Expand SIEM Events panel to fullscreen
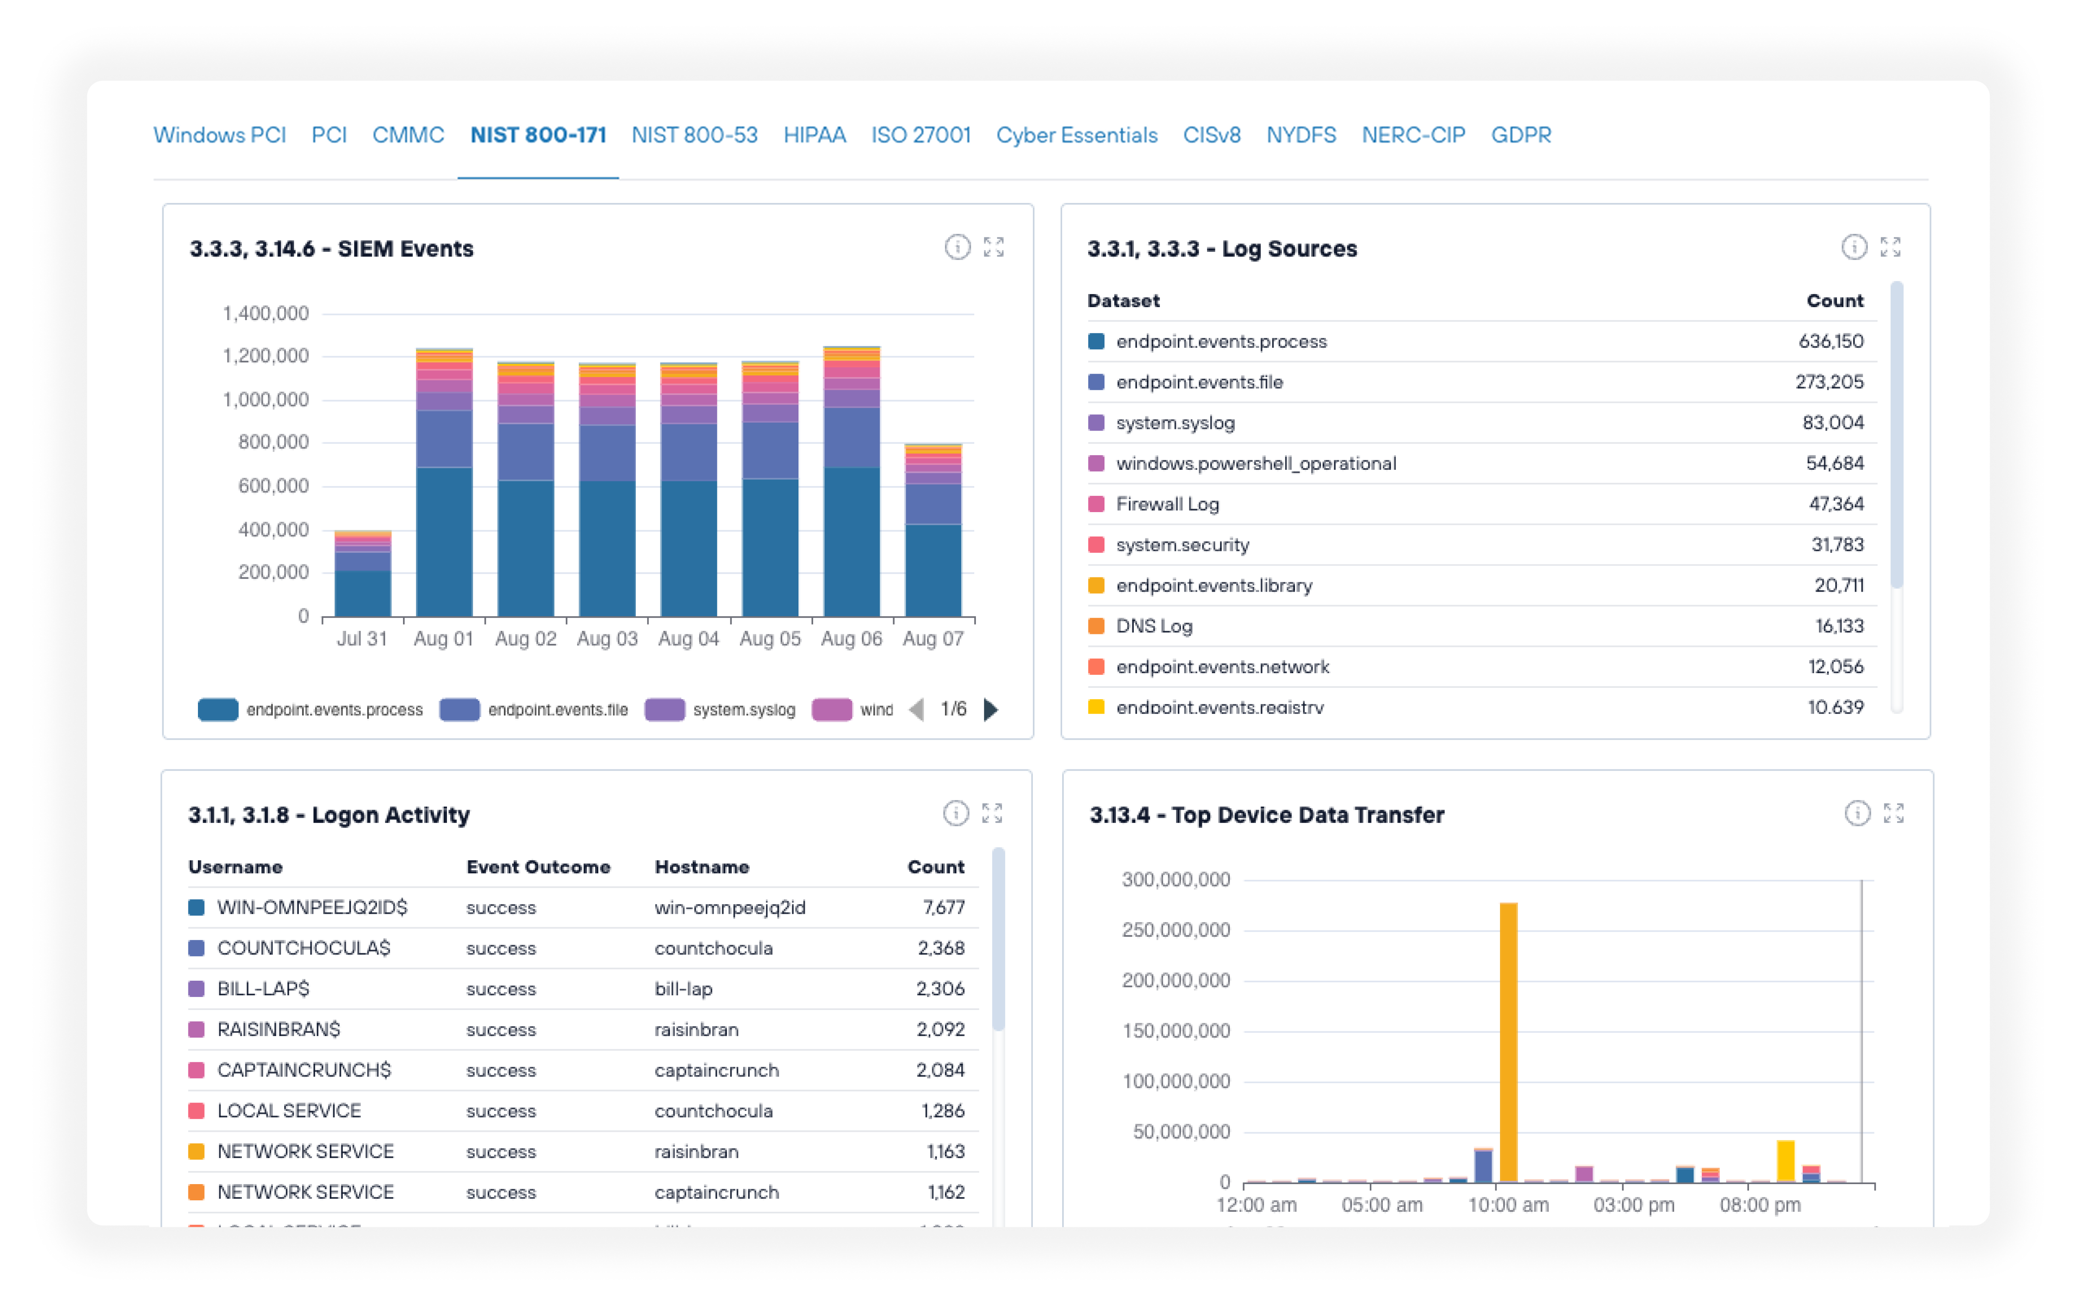Screen dimensions: 2076x1306 coord(993,247)
